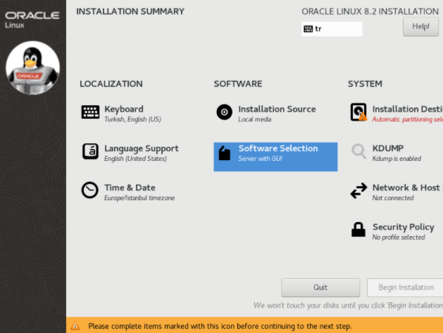Image resolution: width=443 pixels, height=333 pixels.
Task: Click 'Not connected' status text
Action: coord(393,198)
